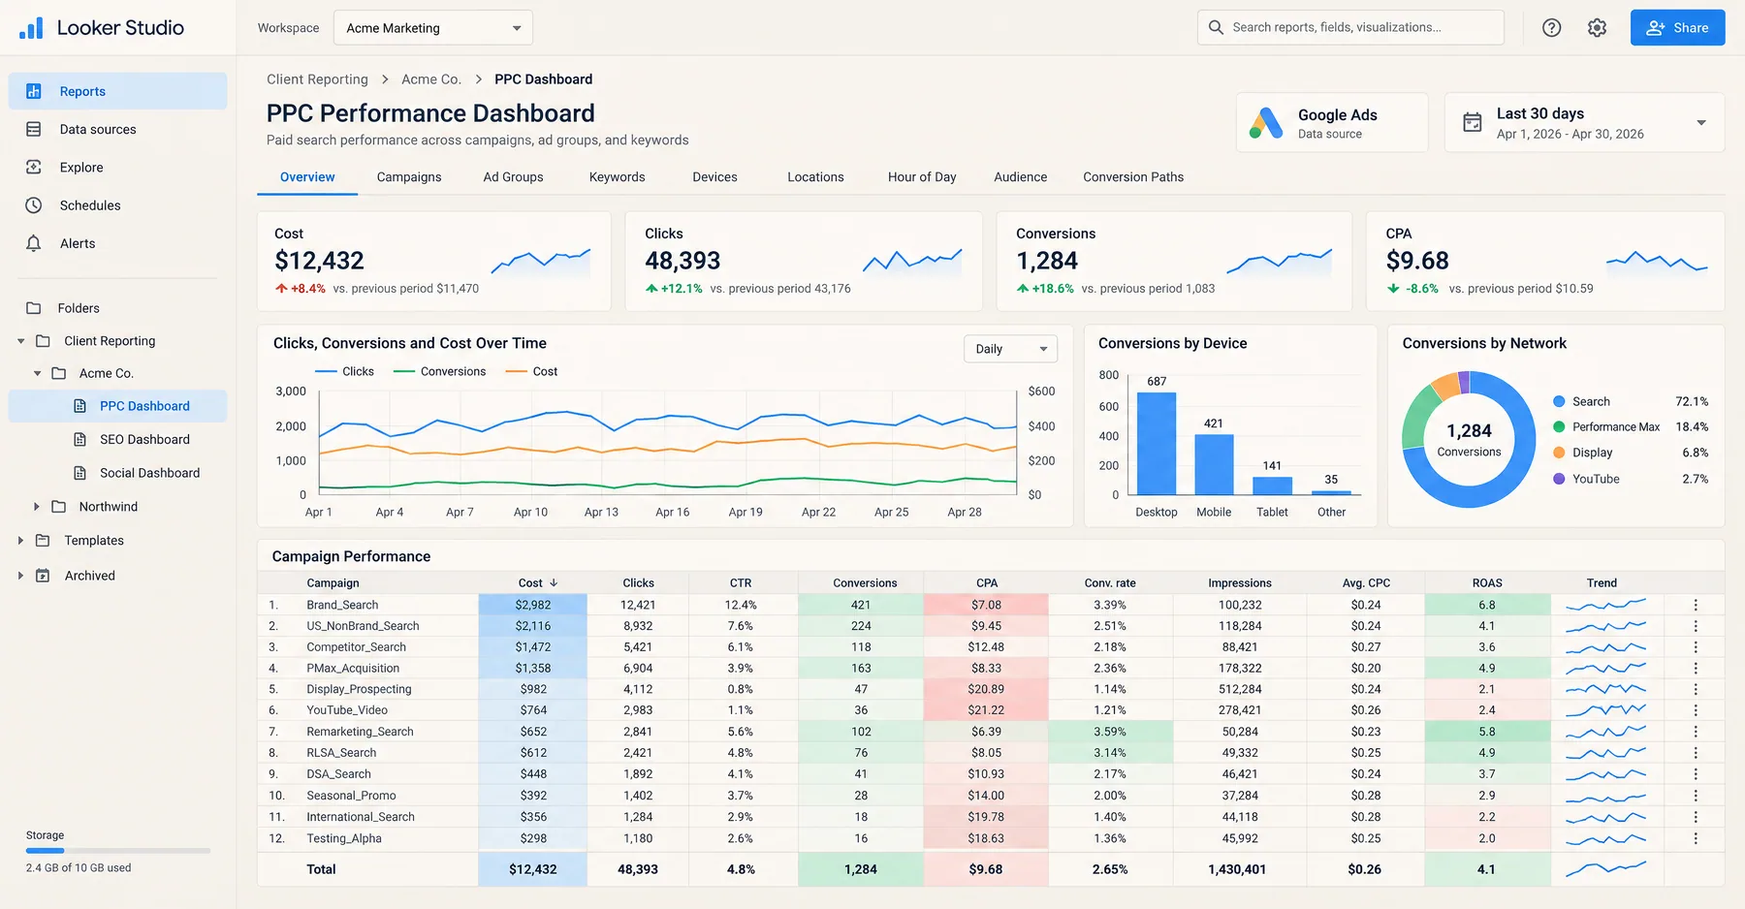The height and width of the screenshot is (909, 1745).
Task: Expand the Templates folder
Action: [x=20, y=541]
